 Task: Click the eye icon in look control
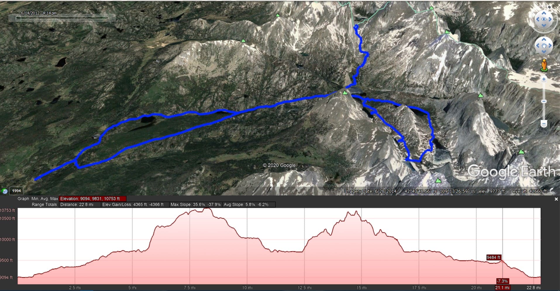coord(544,19)
